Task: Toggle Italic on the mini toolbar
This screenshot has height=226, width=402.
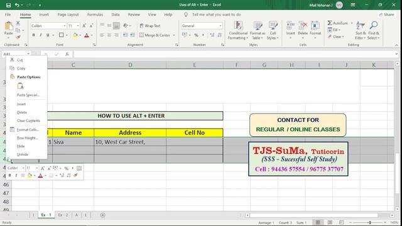Action: click(x=16, y=175)
